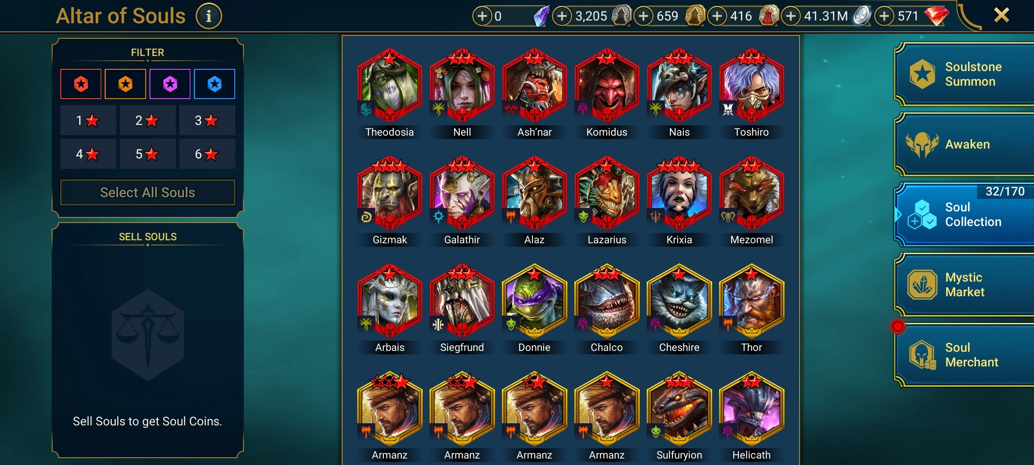This screenshot has width=1034, height=465.
Task: Pick the Sulfuryion soul portrait
Action: pos(679,408)
